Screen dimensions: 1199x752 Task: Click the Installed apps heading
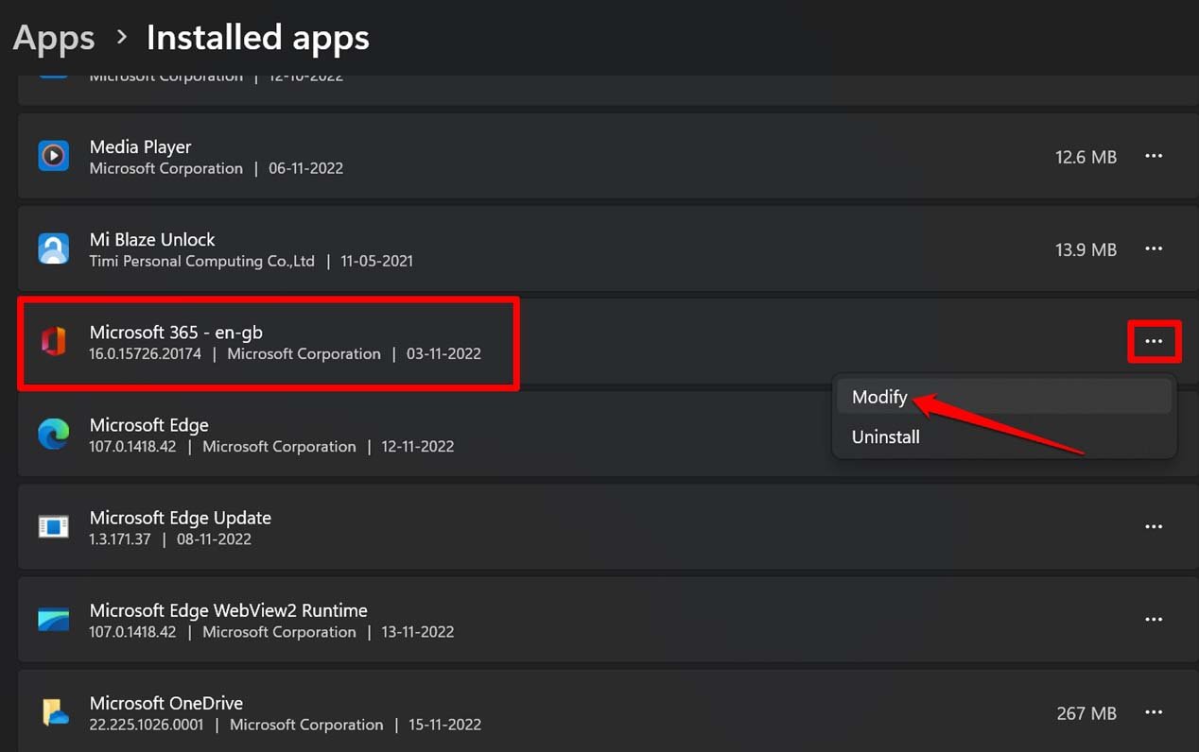[x=258, y=39]
